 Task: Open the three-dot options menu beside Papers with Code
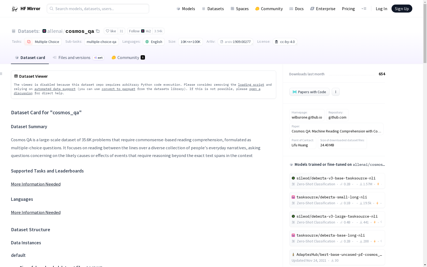[336, 92]
